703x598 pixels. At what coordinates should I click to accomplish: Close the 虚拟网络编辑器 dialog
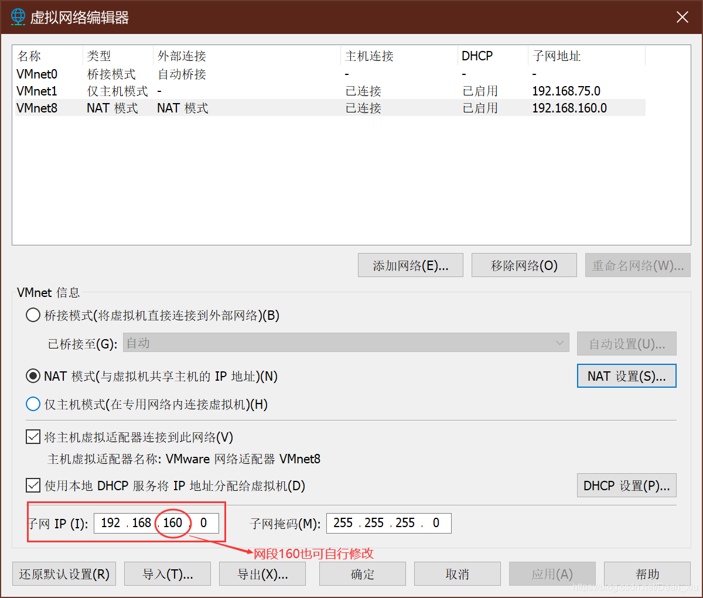(x=682, y=17)
